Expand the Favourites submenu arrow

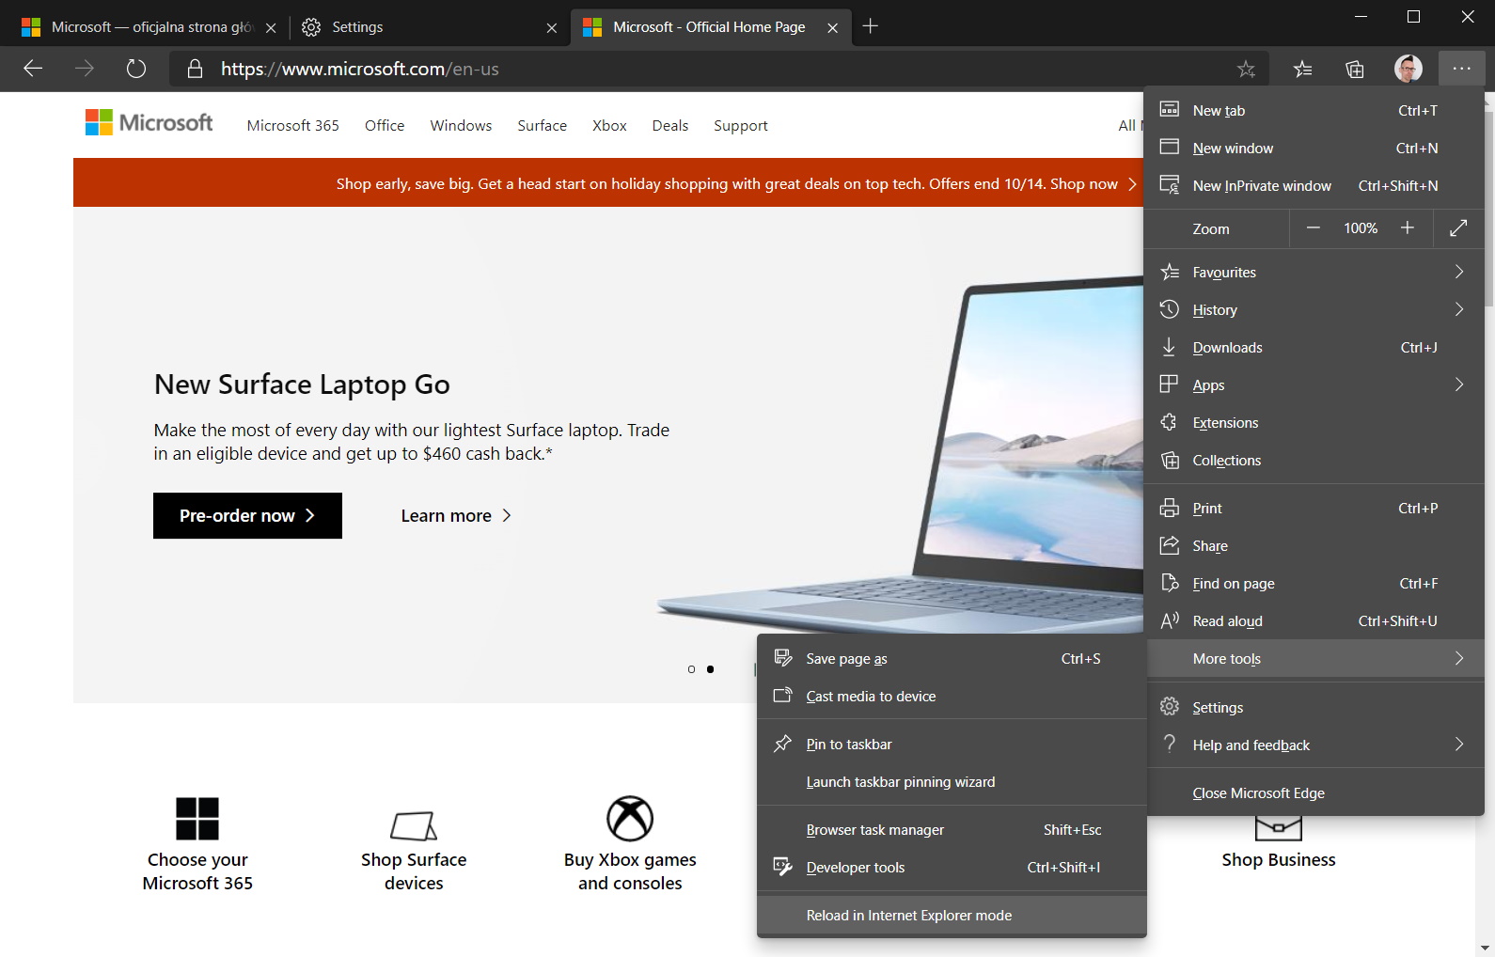(x=1459, y=272)
